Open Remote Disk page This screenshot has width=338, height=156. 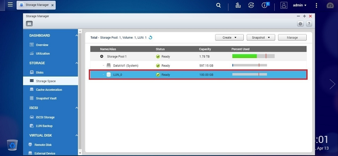coord(43,145)
